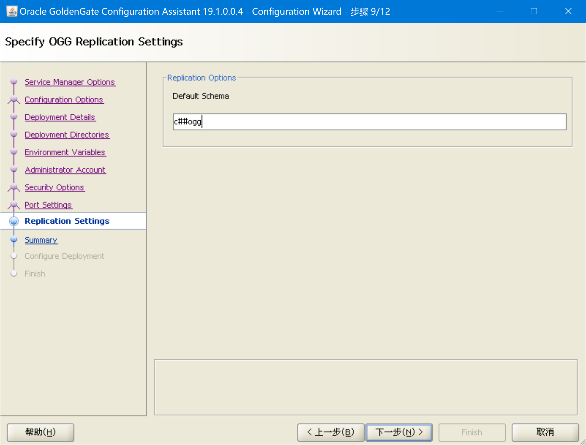Click the 'Specify OGG Replication Settings' heading
The width and height of the screenshot is (586, 445).
tap(94, 42)
